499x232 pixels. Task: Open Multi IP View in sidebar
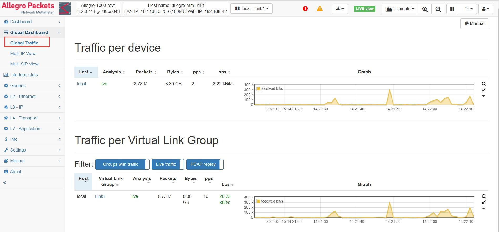(x=23, y=53)
